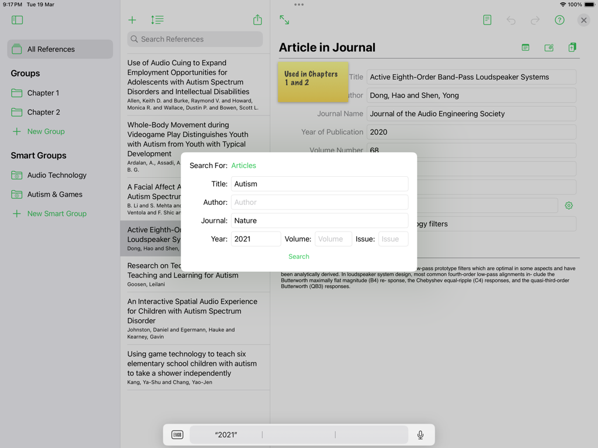Copy the reference using the duplicate icon

pos(572,47)
